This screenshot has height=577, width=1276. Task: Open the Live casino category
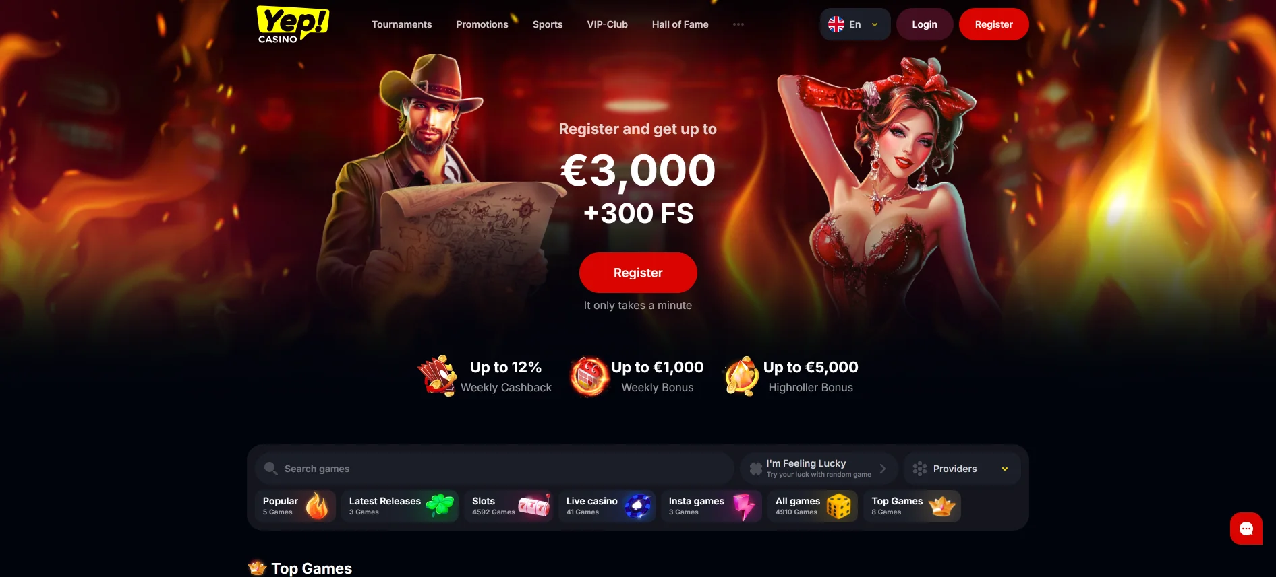607,506
